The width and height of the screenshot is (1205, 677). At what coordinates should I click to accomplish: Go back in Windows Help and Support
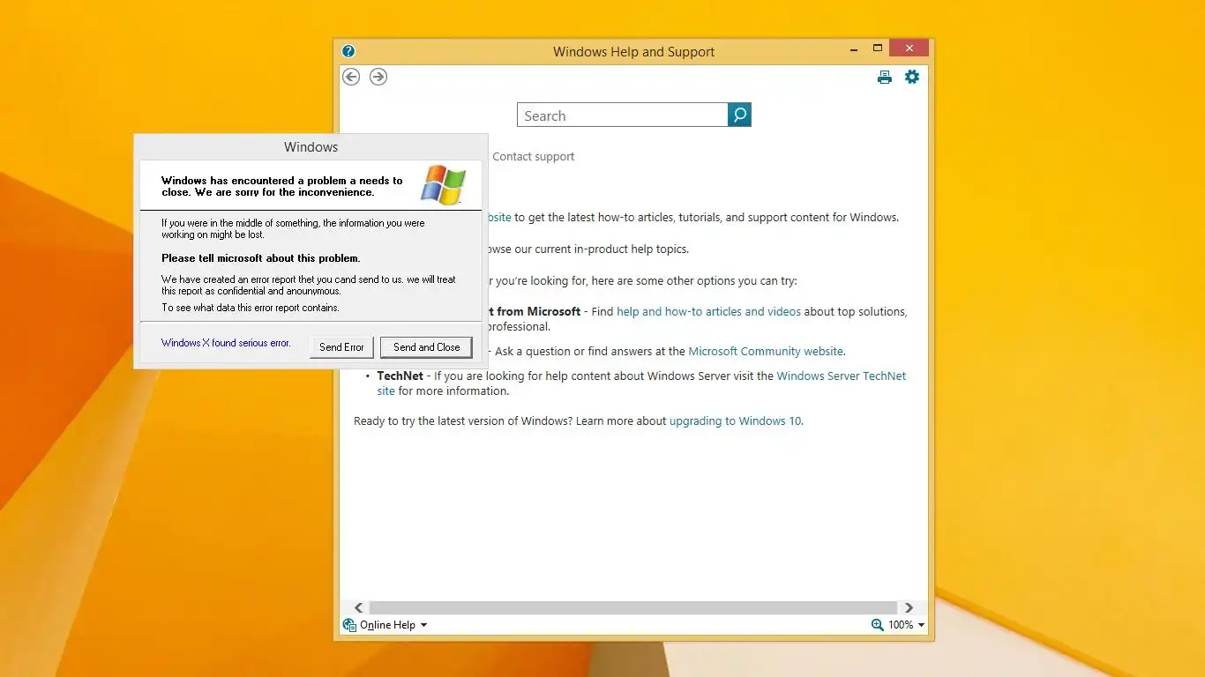[x=351, y=77]
